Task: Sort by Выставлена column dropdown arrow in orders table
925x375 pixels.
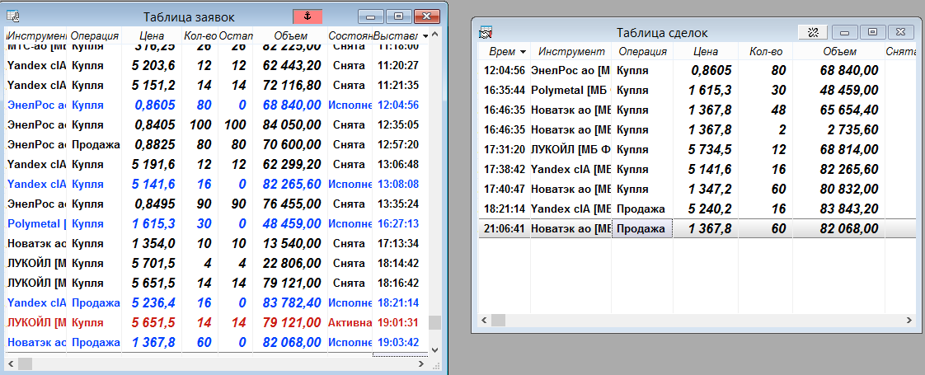Action: (426, 36)
